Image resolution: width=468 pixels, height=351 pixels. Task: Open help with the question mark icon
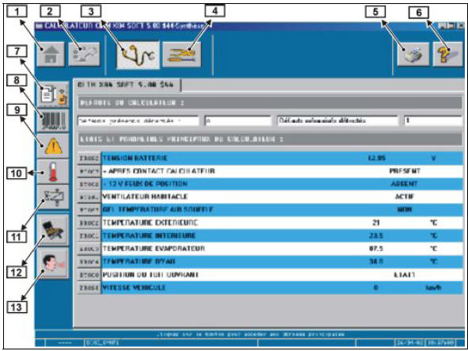(x=447, y=55)
